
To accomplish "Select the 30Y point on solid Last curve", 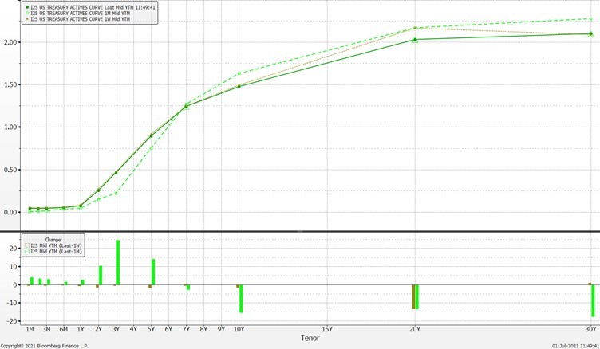I will tap(590, 33).
